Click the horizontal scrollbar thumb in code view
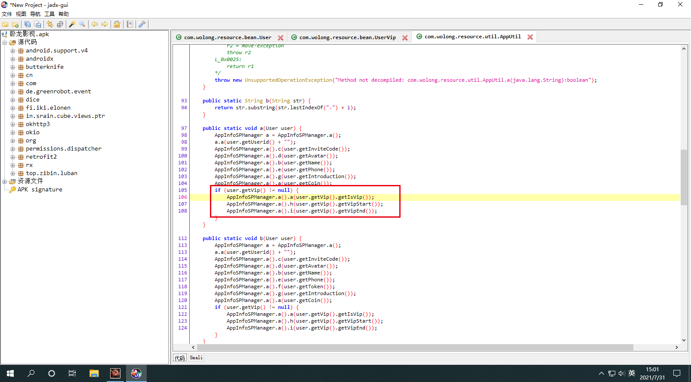Screen dimensions: 691x382 click(415, 347)
